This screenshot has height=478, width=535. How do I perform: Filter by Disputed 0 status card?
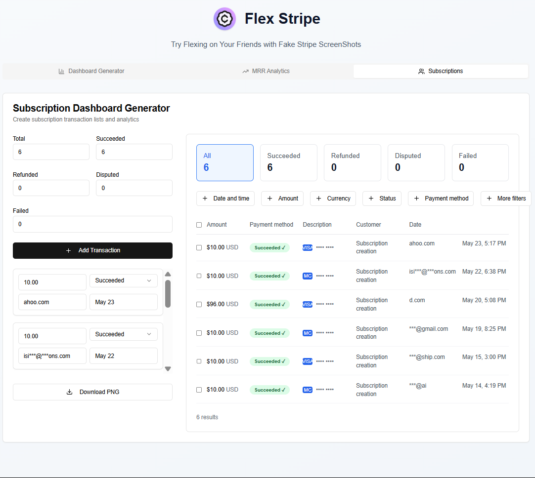coord(416,162)
